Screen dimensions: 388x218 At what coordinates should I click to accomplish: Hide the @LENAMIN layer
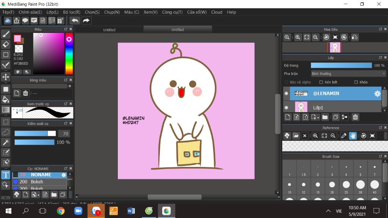pos(286,93)
